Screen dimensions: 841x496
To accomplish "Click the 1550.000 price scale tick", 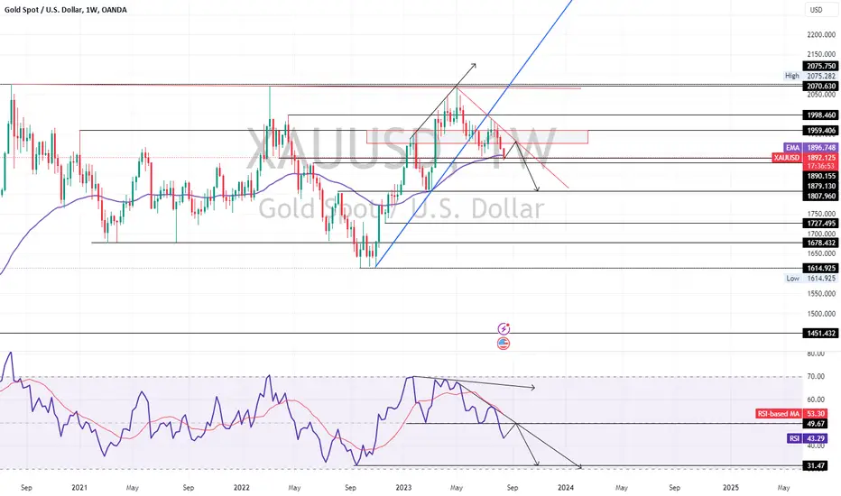I will point(821,294).
